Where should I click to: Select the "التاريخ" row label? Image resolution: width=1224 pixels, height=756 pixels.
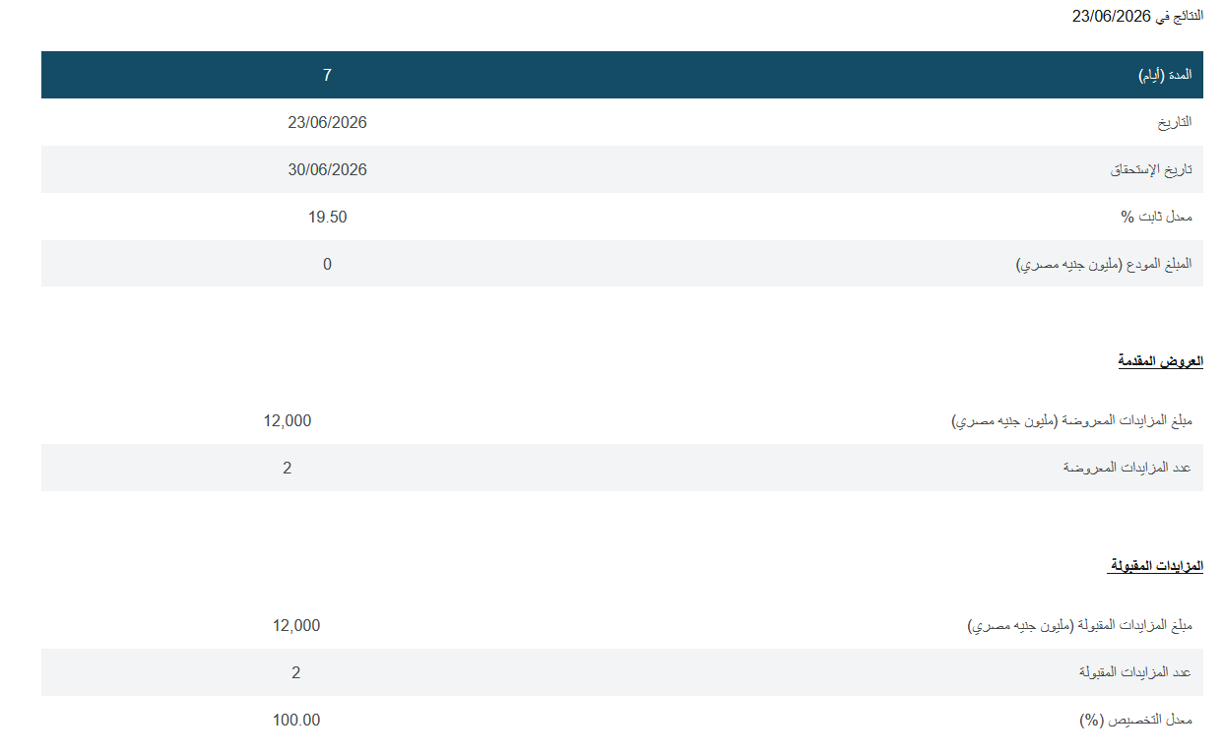click(x=1175, y=122)
